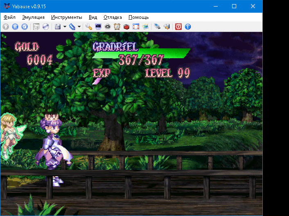Click the grey Run emulation button
The image size is (289, 216).
[6, 27]
